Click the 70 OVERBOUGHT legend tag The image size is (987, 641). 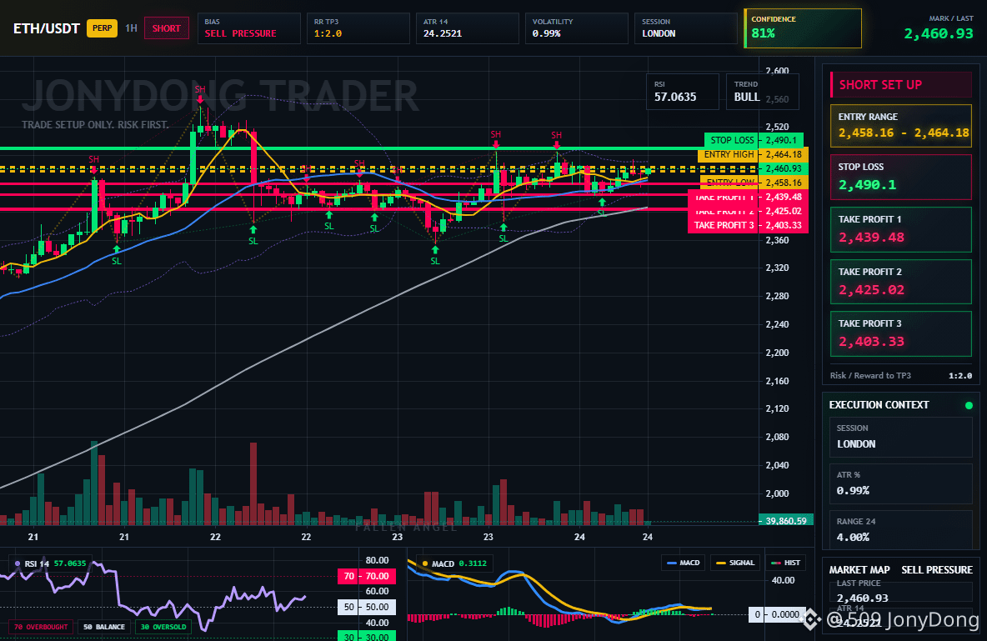(40, 627)
